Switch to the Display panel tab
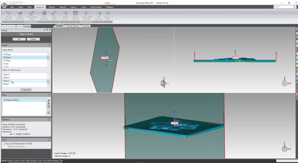 coord(20,26)
